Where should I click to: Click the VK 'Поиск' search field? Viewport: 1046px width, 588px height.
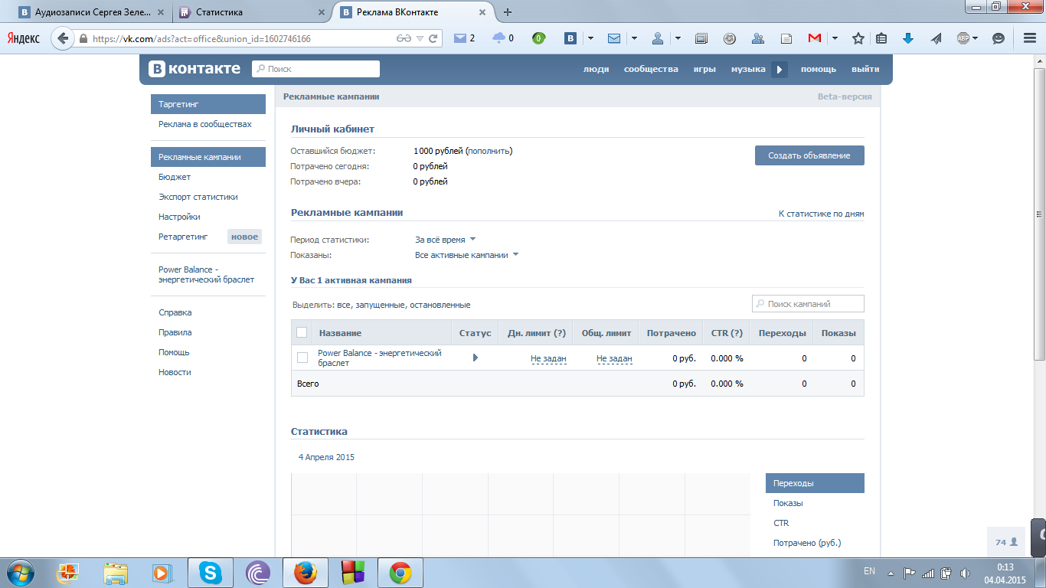(315, 69)
